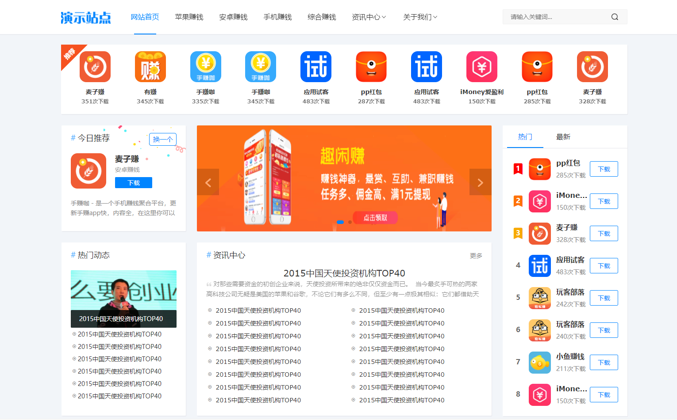Click the 玩客部落 icon ranked fifth
Viewport: 677px width, 420px height.
[x=539, y=298]
